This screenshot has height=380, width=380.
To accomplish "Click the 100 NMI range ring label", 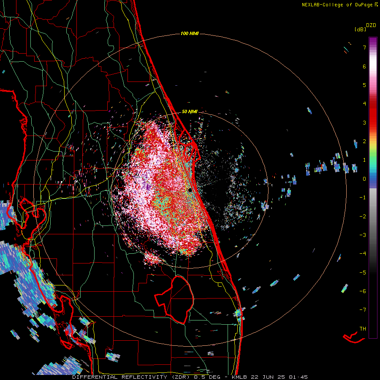I will (190, 33).
